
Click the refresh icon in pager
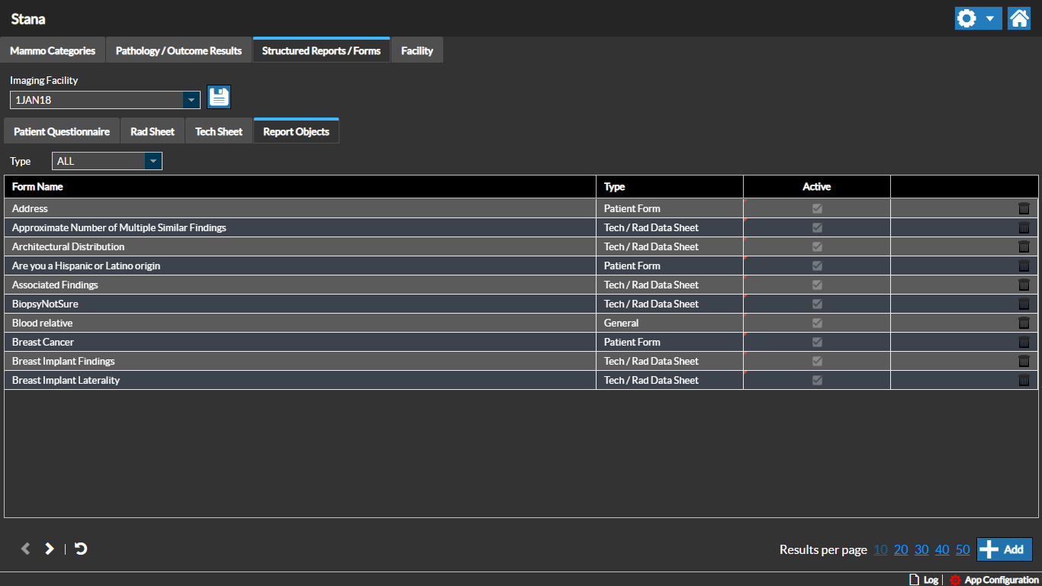(x=81, y=549)
